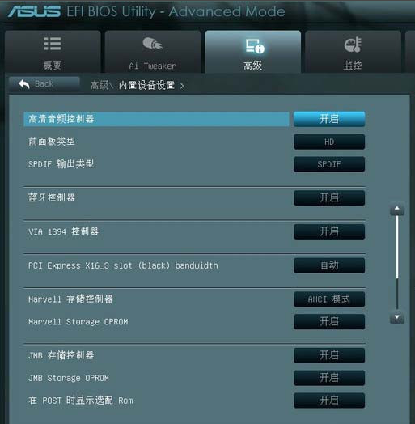Switch to the 监控 tab
The image size is (415, 424).
click(x=353, y=51)
